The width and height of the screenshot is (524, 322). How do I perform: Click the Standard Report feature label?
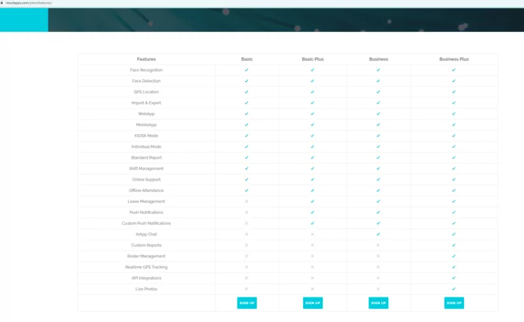[x=147, y=158]
